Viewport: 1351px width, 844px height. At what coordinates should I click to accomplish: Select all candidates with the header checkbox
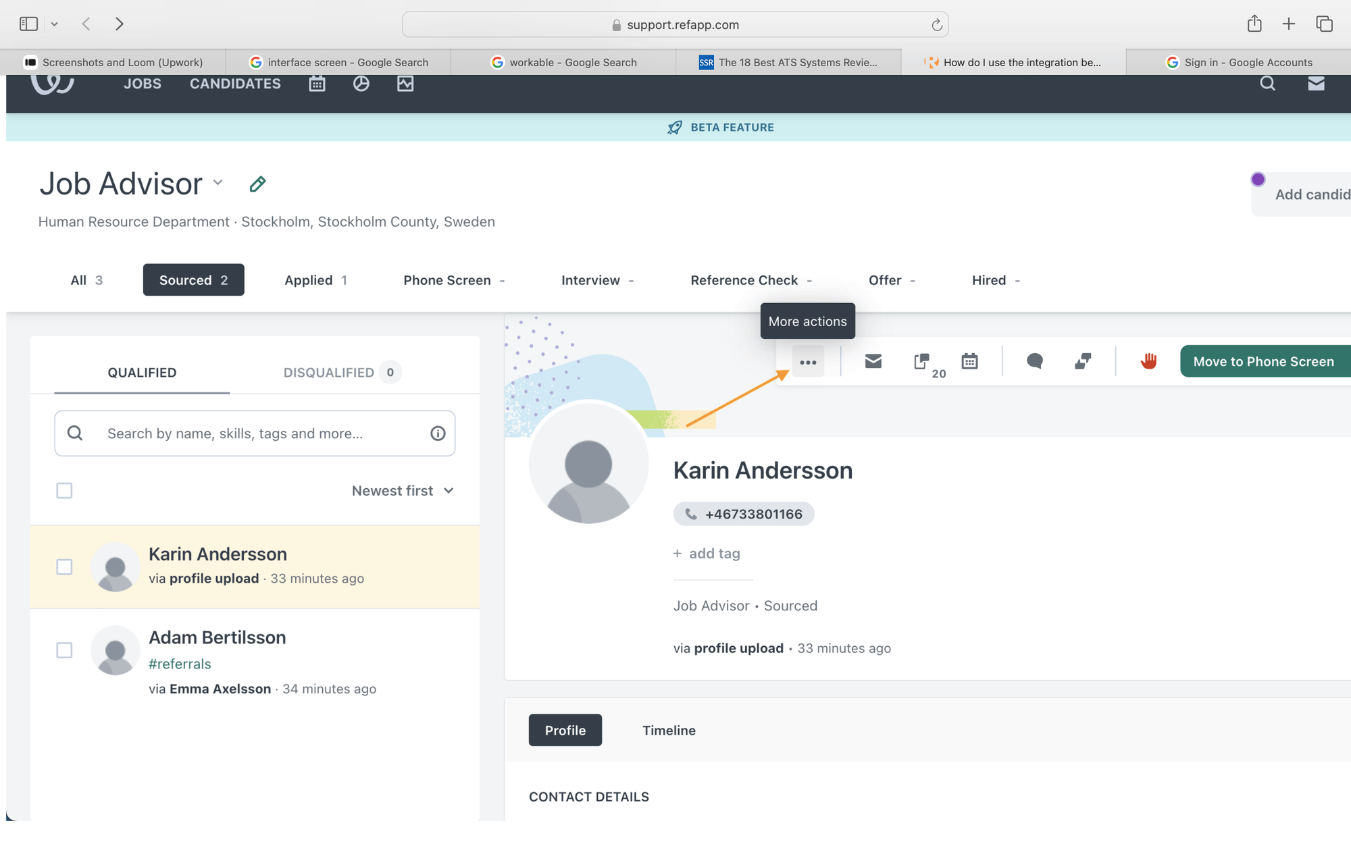click(64, 491)
